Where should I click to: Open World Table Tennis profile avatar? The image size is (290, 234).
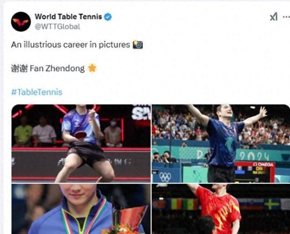point(21,21)
